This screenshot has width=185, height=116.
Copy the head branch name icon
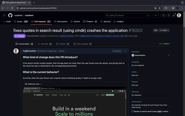126,36
